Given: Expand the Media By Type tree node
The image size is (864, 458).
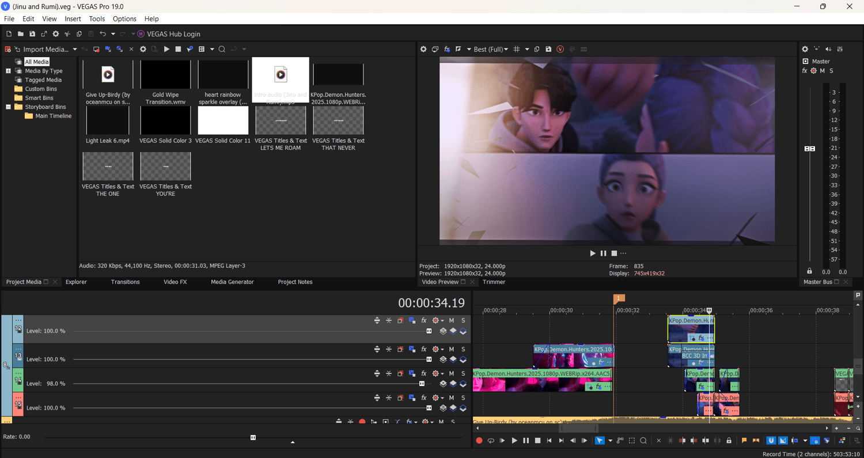Looking at the screenshot, I should click(x=8, y=71).
